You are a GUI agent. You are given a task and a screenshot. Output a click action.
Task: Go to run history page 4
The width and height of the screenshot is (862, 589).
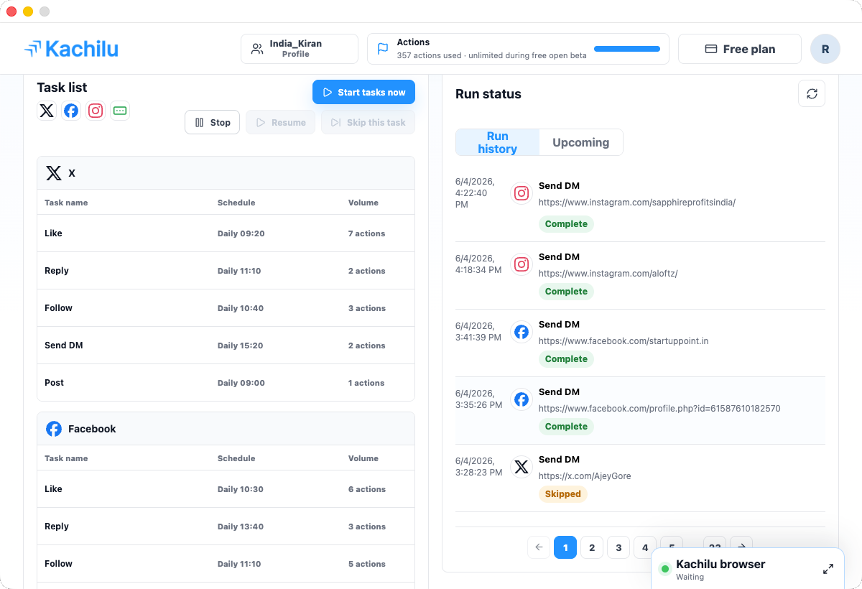[645, 547]
